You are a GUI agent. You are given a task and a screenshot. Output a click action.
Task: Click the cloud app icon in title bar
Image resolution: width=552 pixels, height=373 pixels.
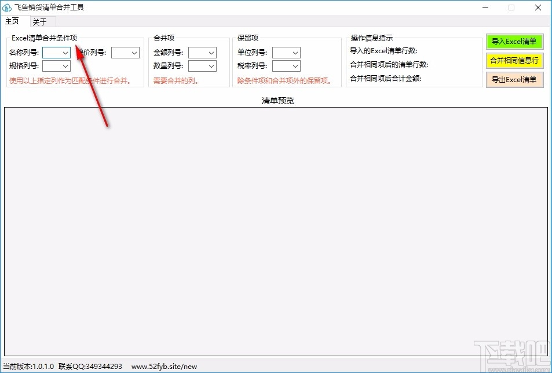8,8
